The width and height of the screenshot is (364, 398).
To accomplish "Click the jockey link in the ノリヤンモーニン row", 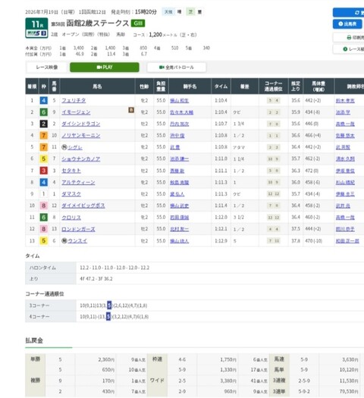I will coord(177,136).
